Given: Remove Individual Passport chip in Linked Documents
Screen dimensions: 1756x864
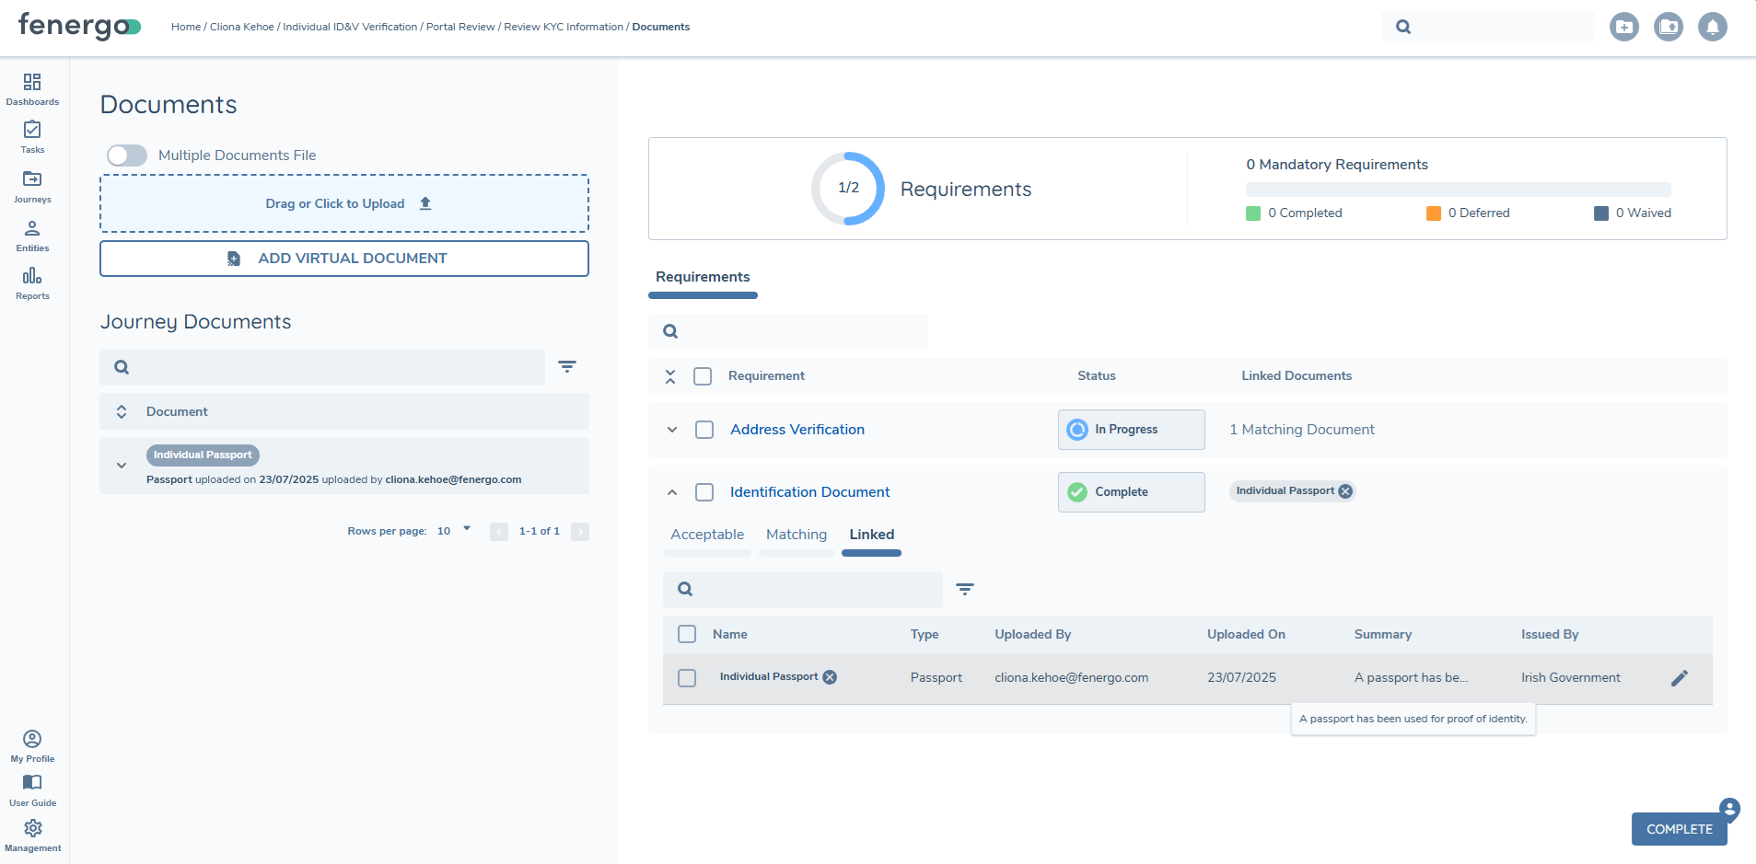Looking at the screenshot, I should coord(1345,491).
